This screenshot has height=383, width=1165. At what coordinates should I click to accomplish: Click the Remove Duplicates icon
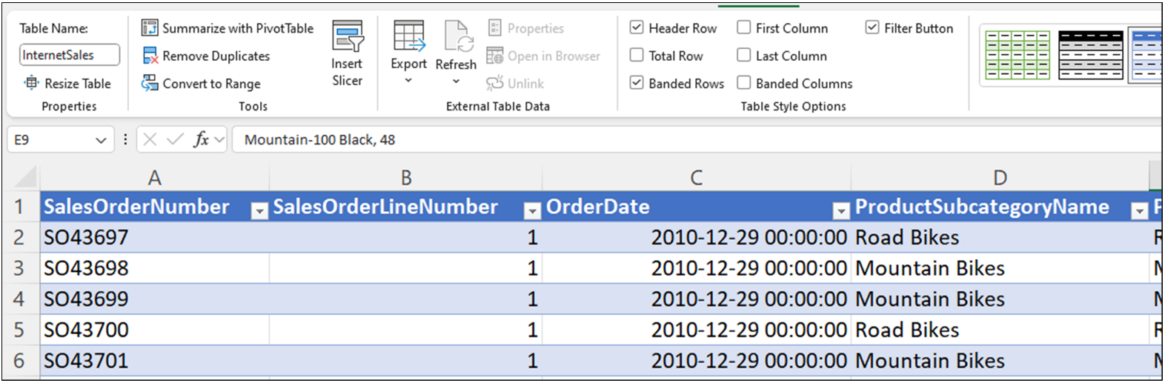tap(150, 56)
